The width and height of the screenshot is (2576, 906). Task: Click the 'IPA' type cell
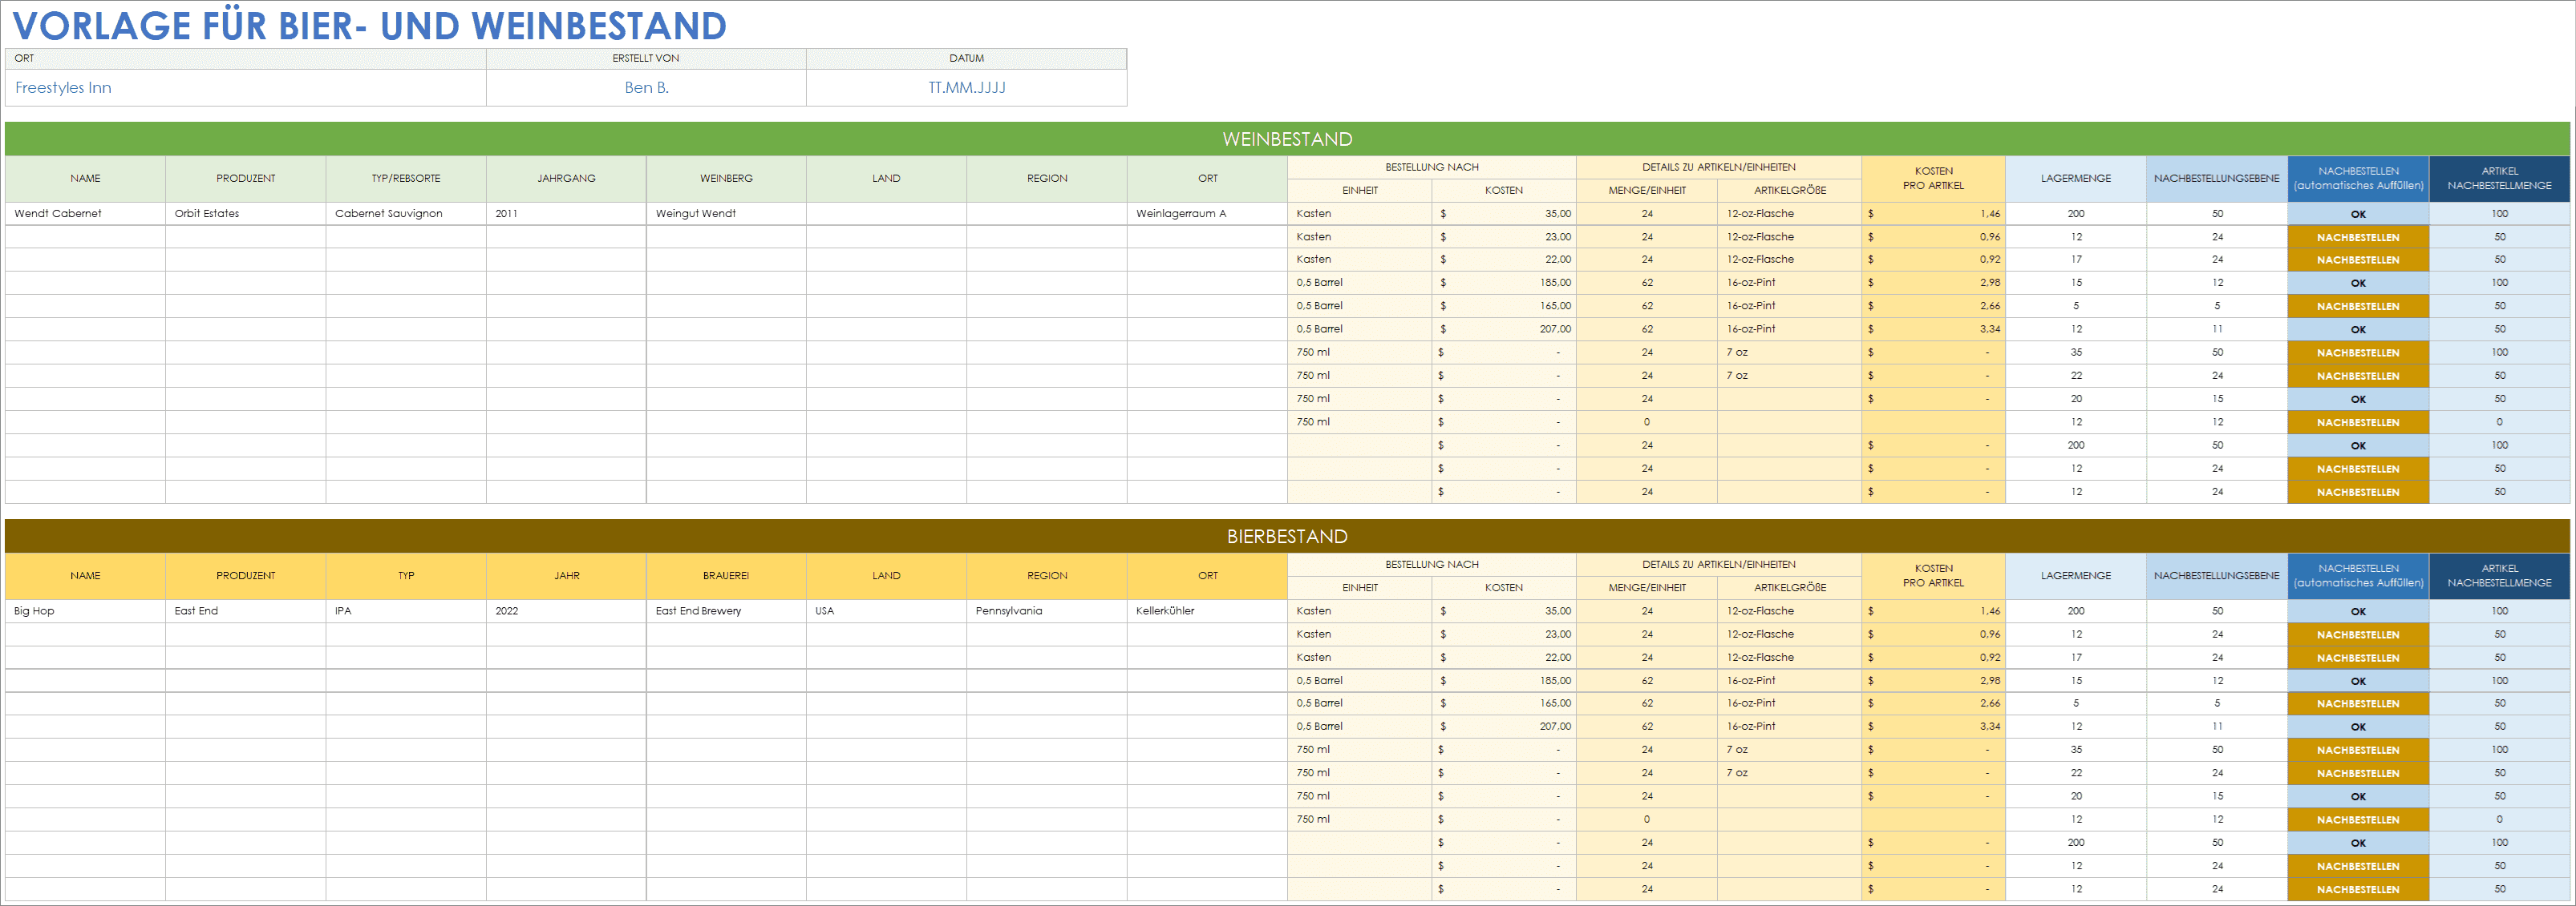(x=406, y=611)
